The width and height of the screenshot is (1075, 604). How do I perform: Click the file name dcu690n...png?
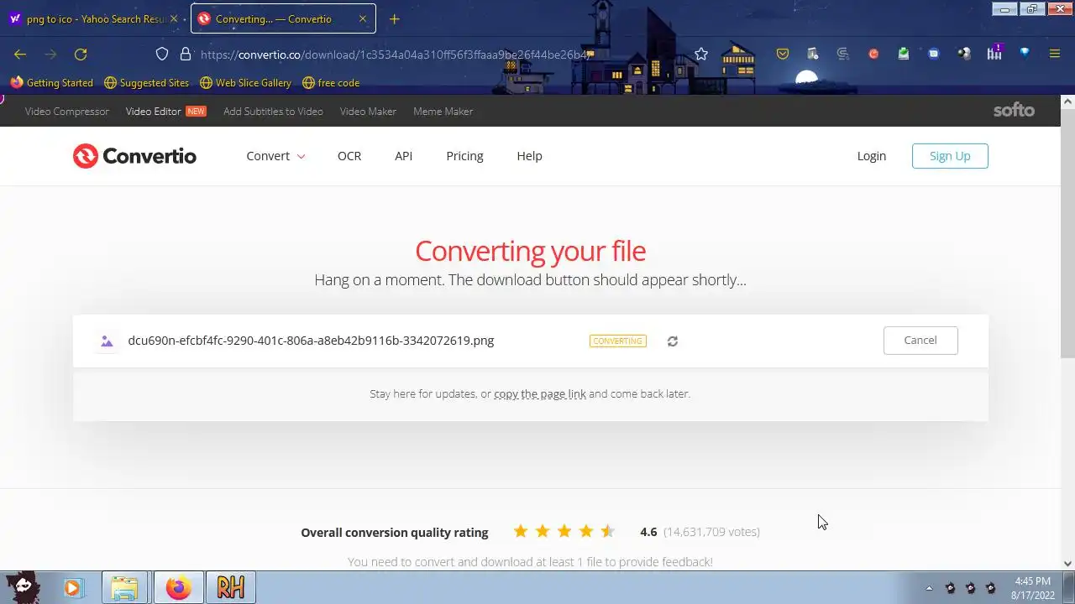coord(311,341)
